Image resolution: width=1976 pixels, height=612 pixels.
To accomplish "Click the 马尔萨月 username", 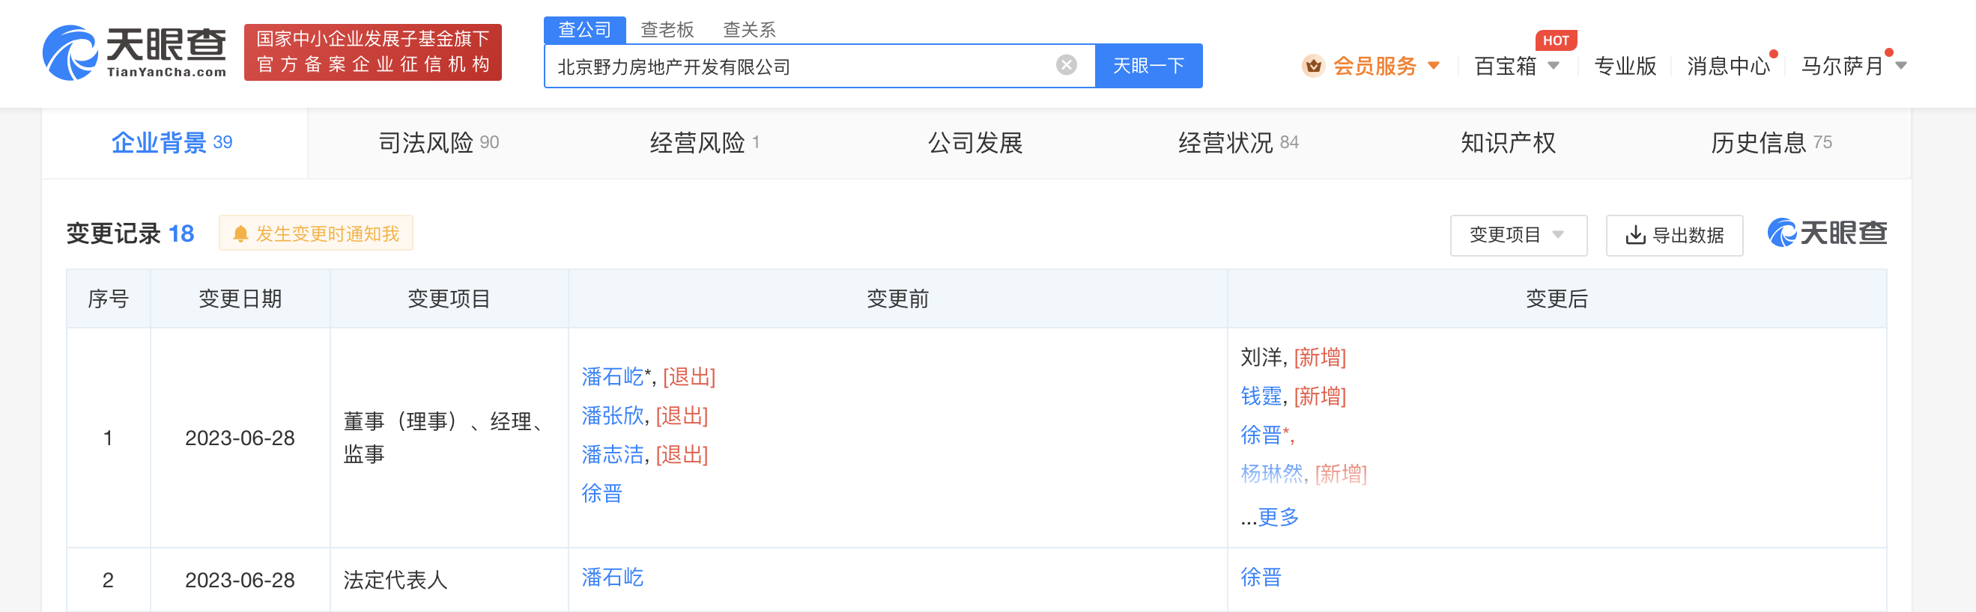I will pyautogui.click(x=1843, y=66).
